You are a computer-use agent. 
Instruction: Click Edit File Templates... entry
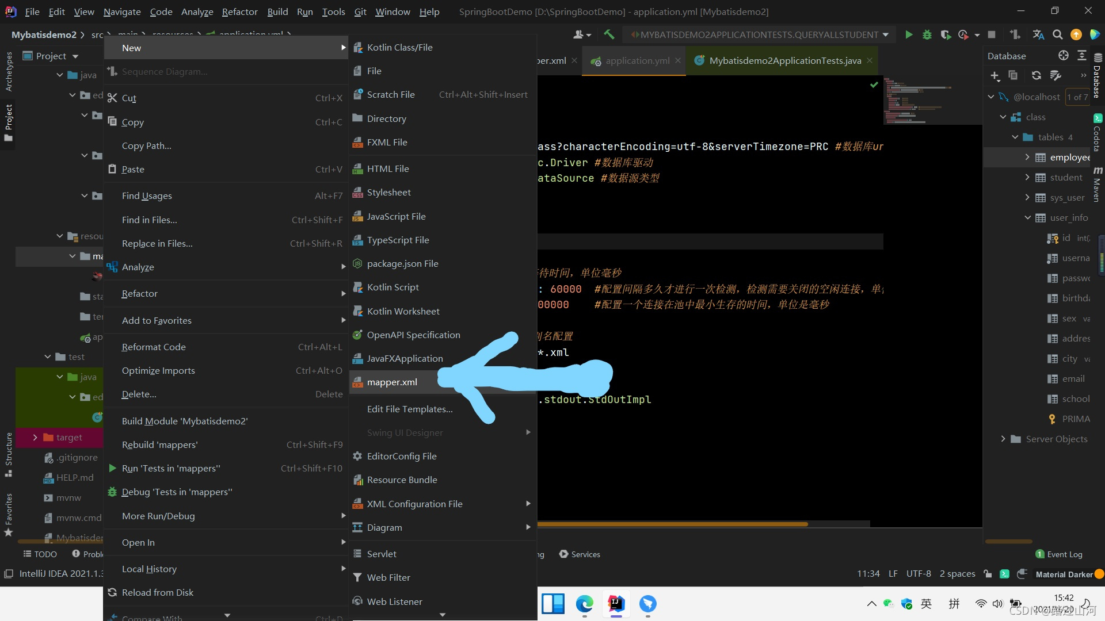pos(443,409)
